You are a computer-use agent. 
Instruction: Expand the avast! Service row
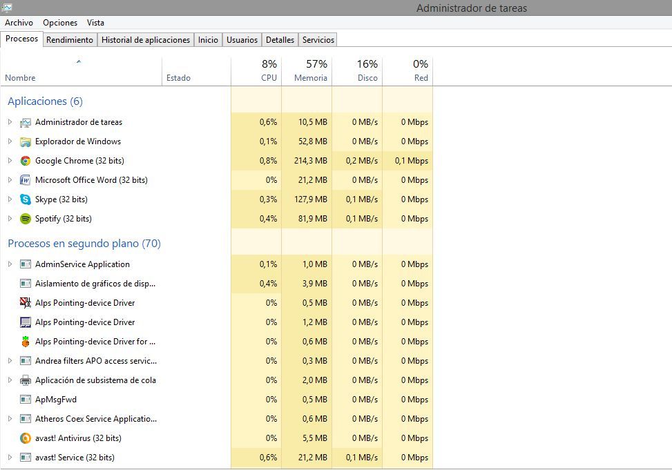tap(10, 458)
